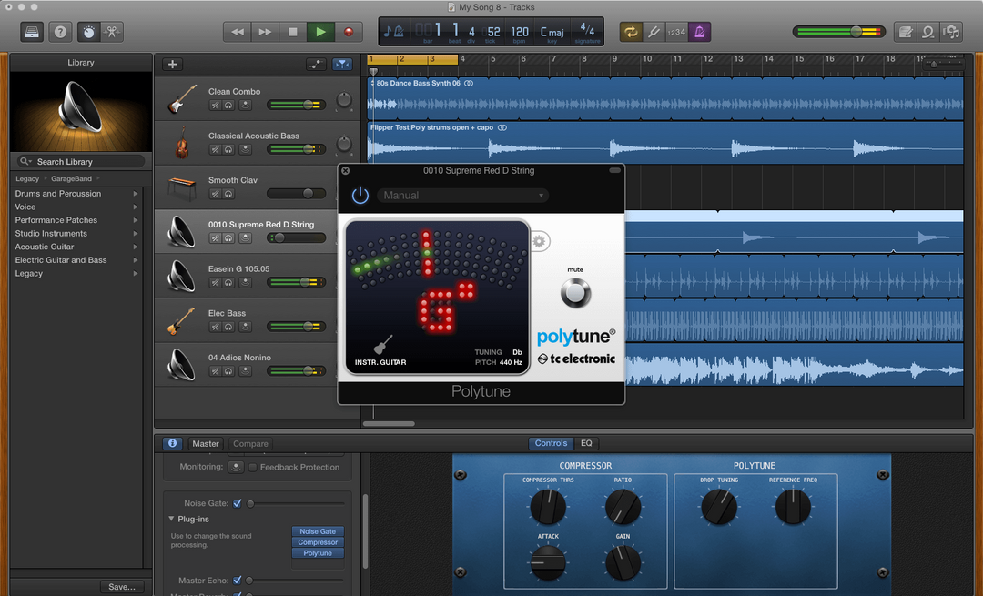983x596 pixels.
Task: Mute the Smooth Clav track
Action: click(x=215, y=194)
